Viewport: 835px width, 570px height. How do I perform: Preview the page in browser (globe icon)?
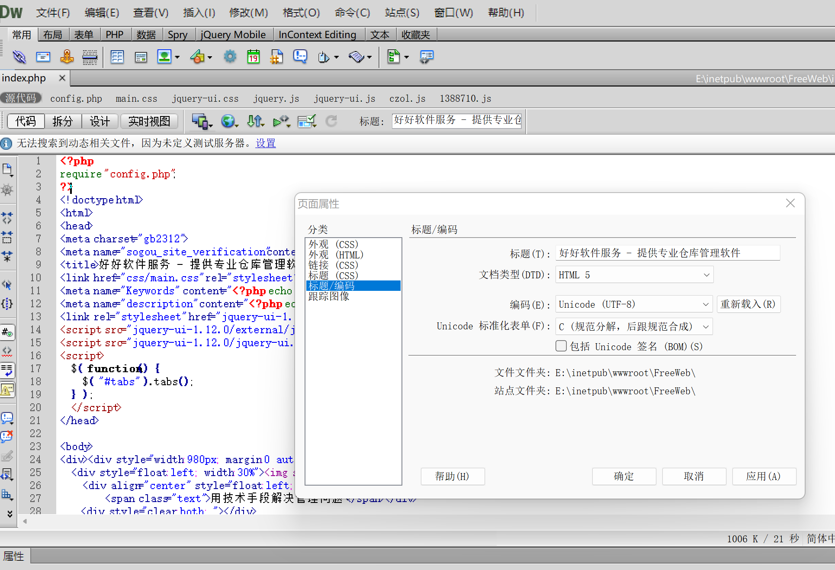(228, 121)
